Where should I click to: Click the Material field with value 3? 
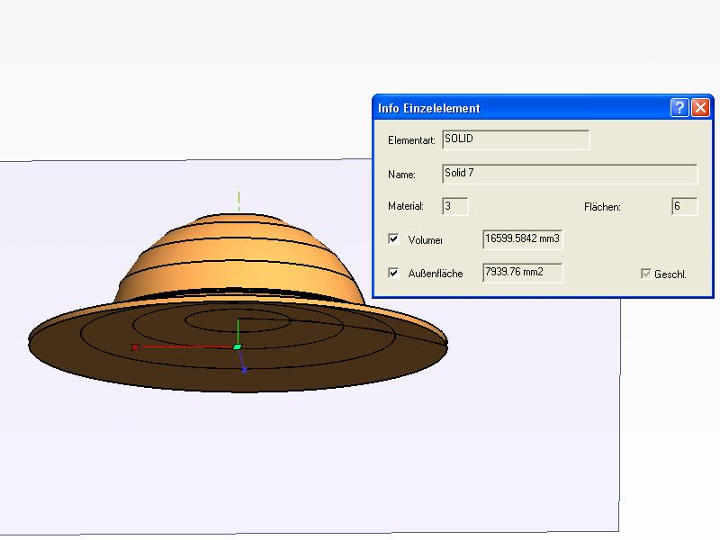point(455,206)
